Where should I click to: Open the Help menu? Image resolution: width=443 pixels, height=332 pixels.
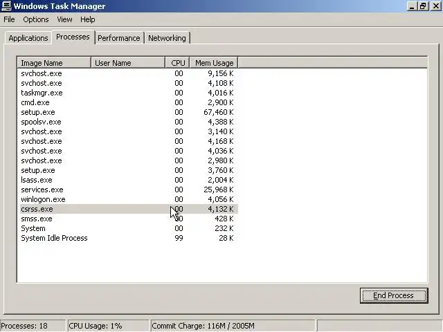tap(88, 19)
